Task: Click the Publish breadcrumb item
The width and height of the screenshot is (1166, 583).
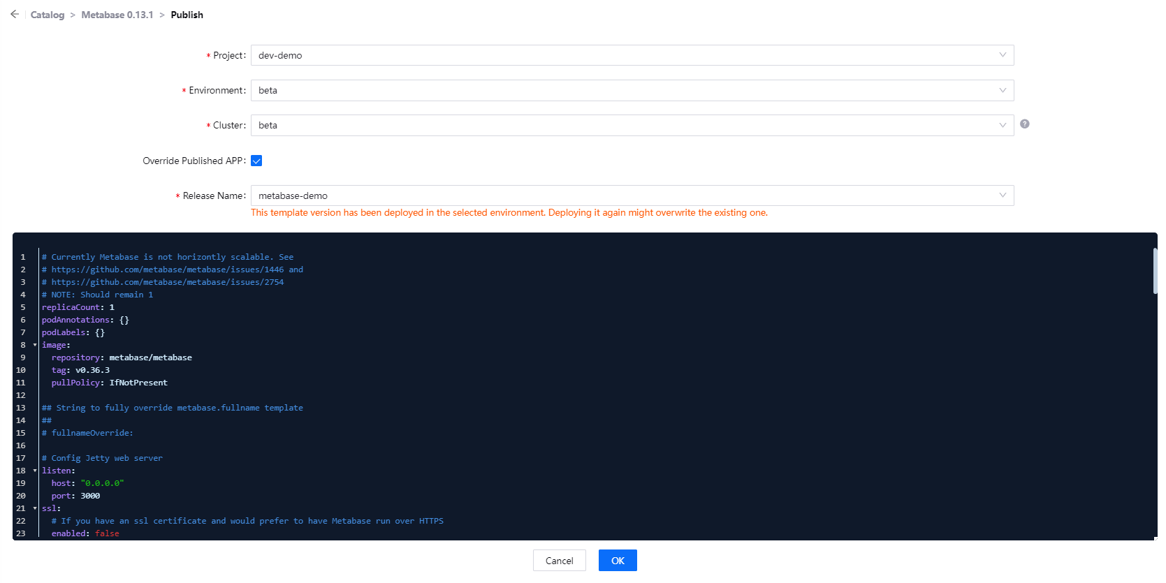Action: pos(187,15)
